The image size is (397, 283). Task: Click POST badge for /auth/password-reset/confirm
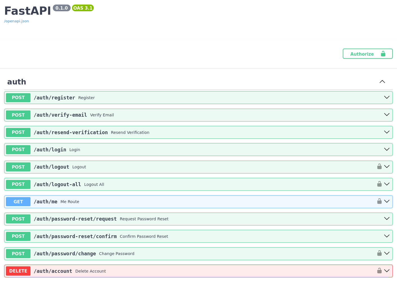[x=18, y=236]
